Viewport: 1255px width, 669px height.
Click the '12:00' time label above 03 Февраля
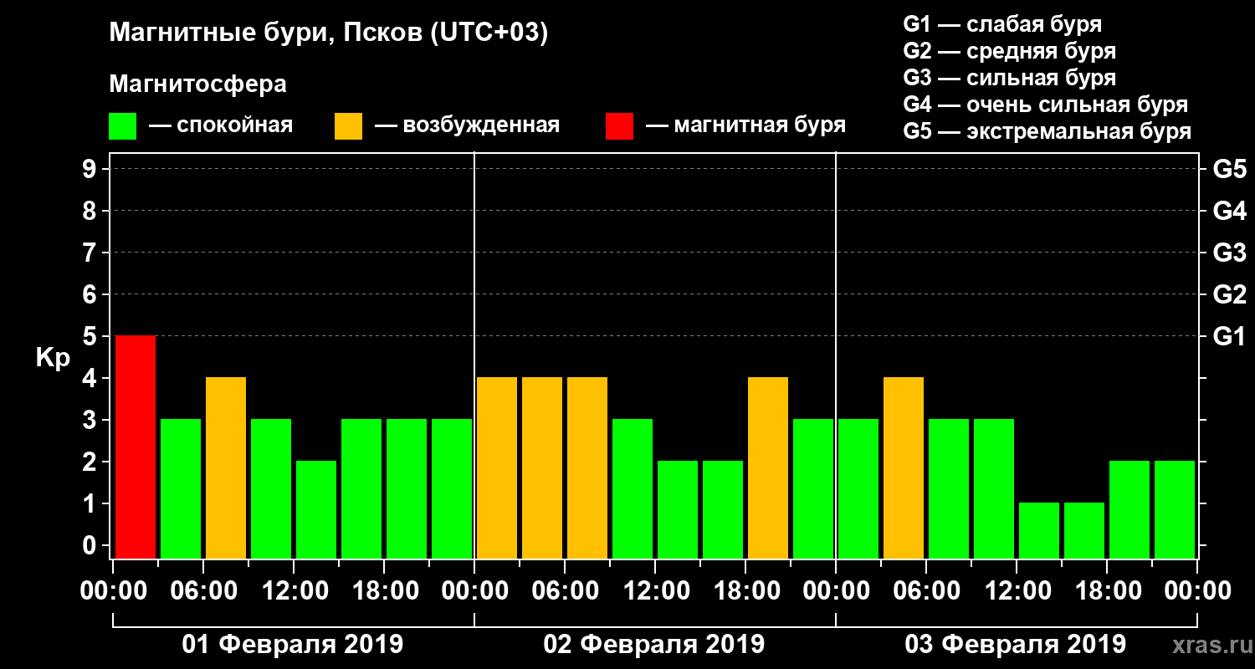pos(1017,591)
